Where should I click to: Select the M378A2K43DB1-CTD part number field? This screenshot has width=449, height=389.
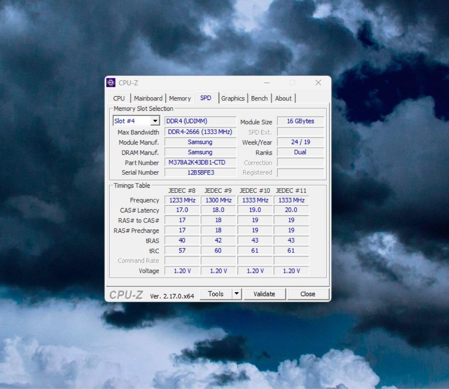coord(200,162)
